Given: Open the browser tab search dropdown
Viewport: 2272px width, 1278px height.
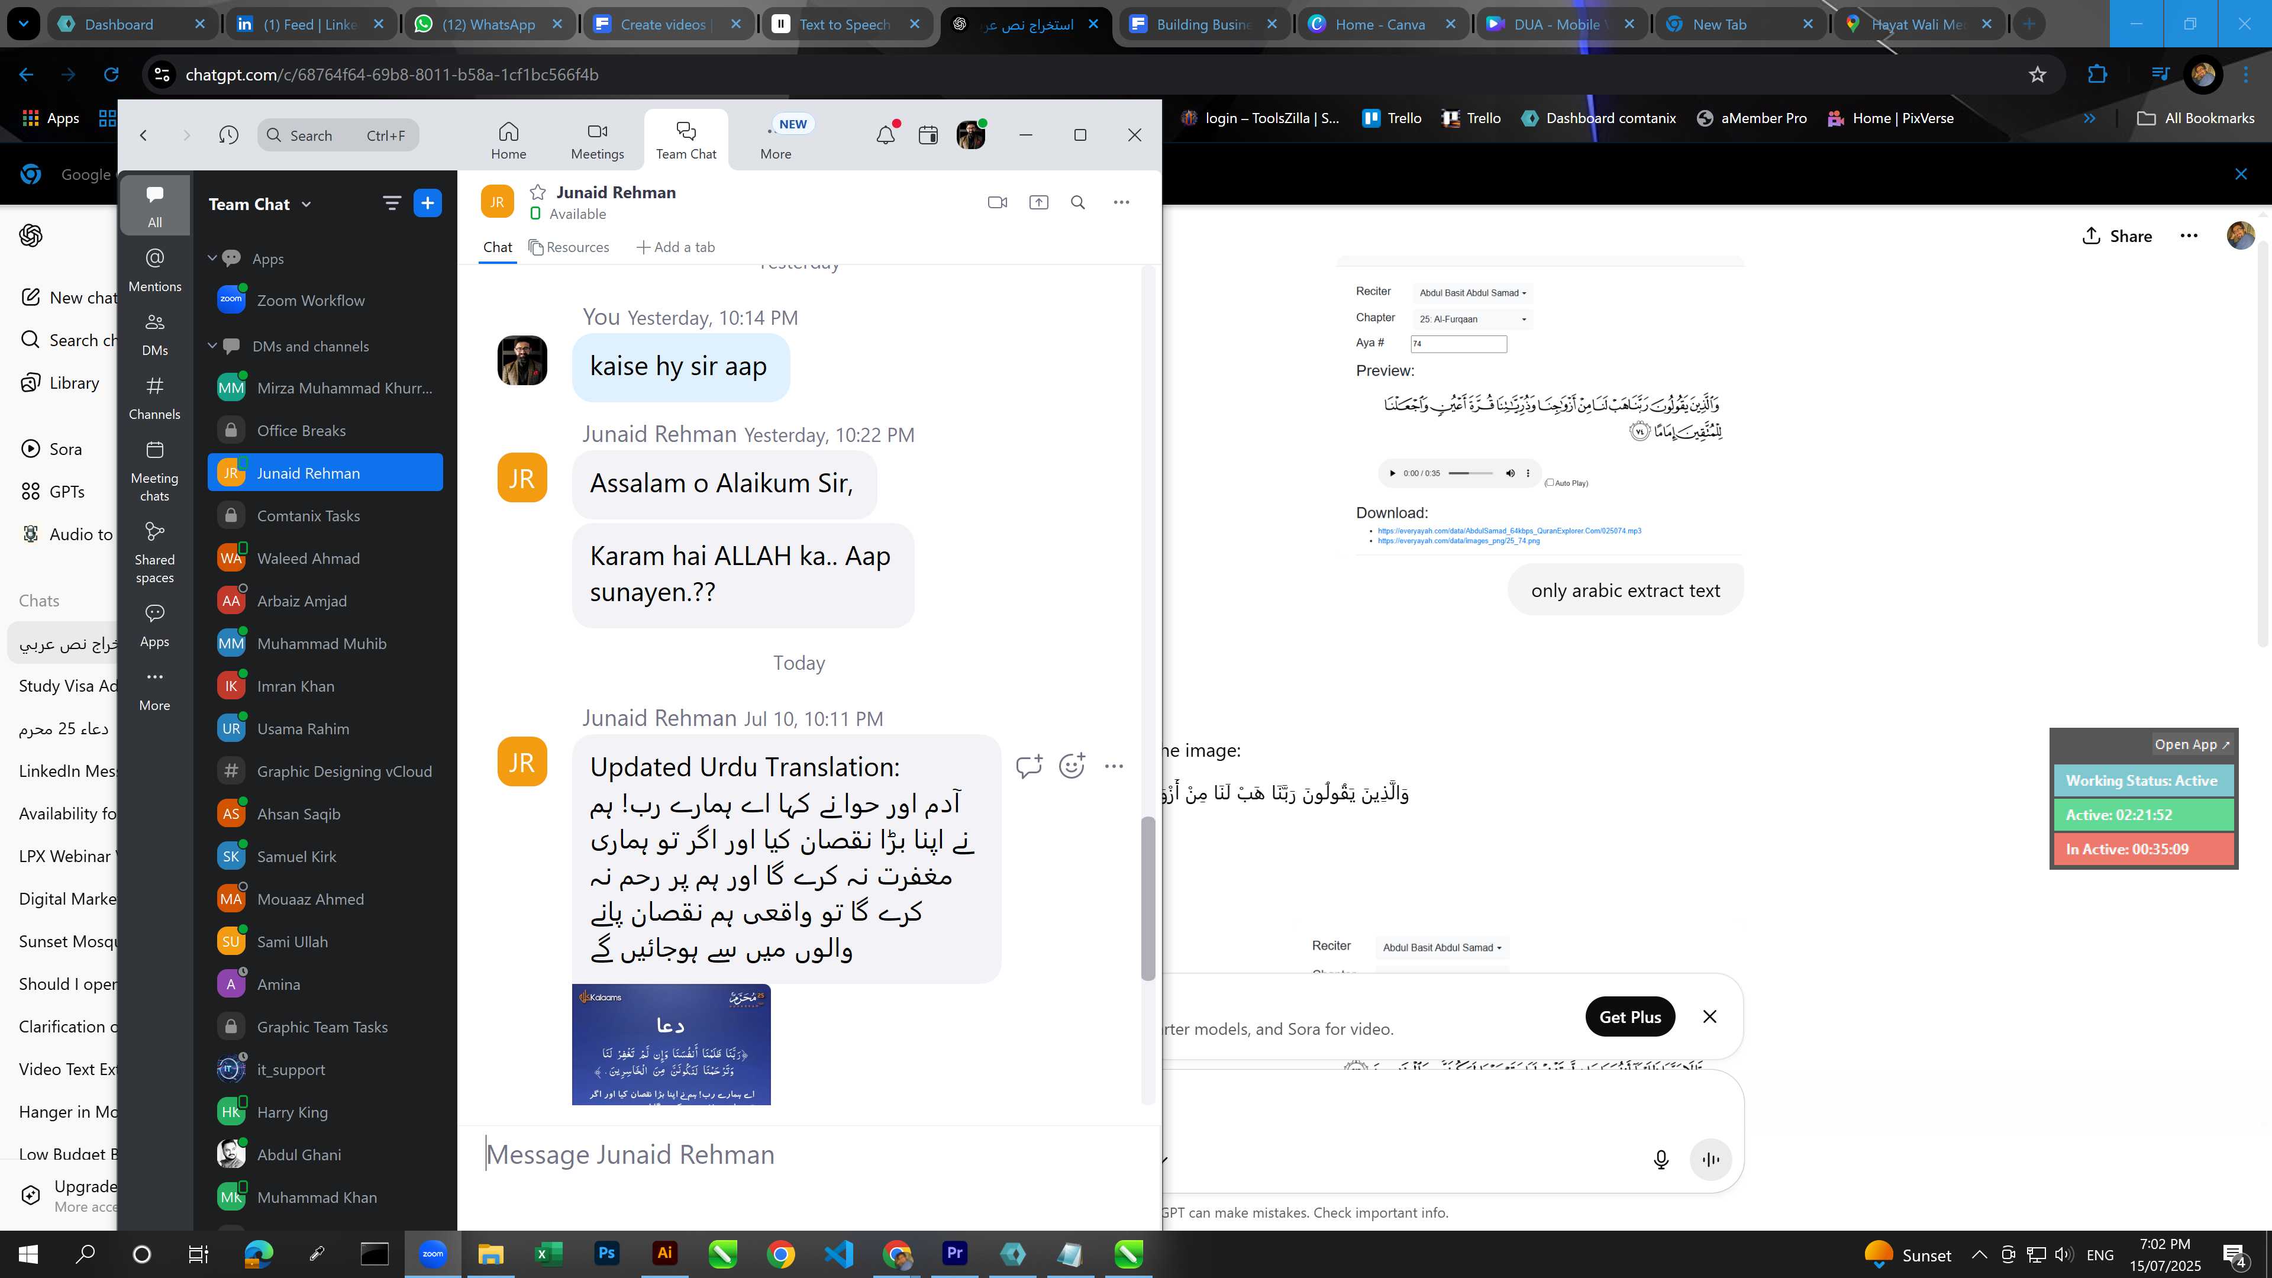Looking at the screenshot, I should coord(24,24).
